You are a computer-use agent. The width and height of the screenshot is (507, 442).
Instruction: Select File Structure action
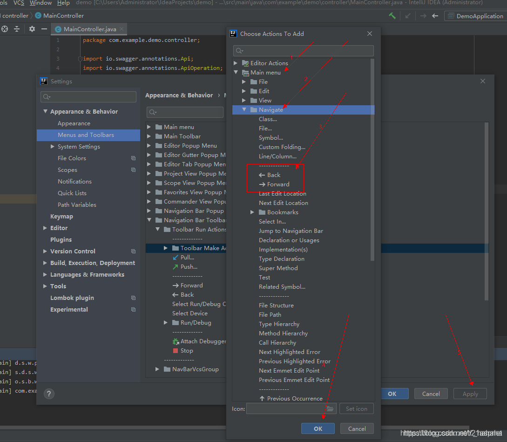(276, 305)
